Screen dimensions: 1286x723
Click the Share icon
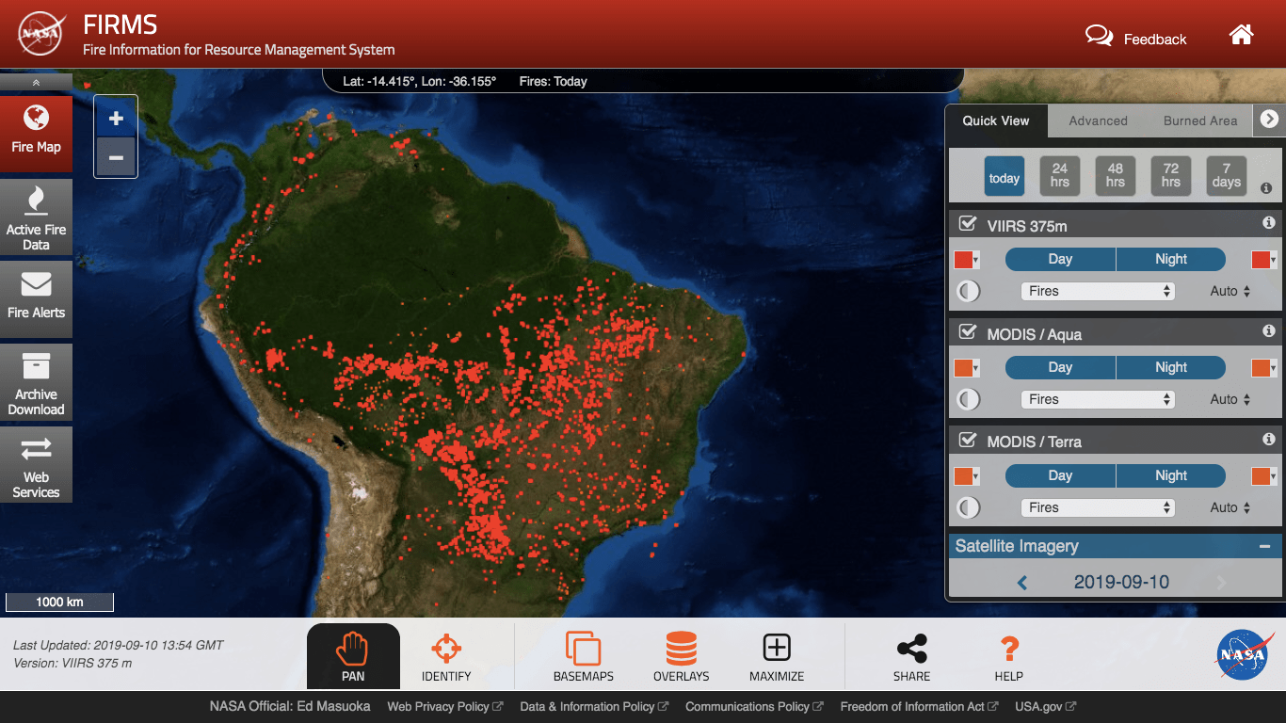point(911,655)
